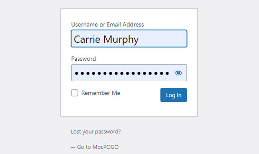Image resolution: width=259 pixels, height=154 pixels.
Task: Click the Remember Me label text
Action: pos(100,93)
